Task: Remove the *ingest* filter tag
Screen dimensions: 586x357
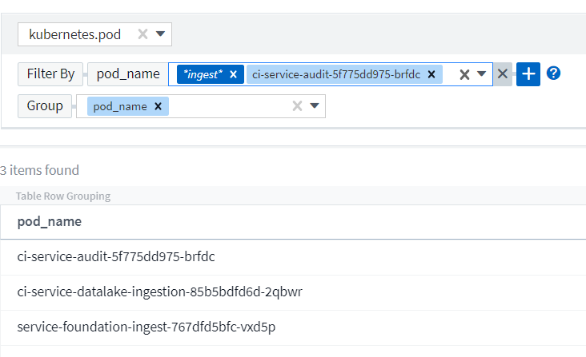Action: click(233, 74)
